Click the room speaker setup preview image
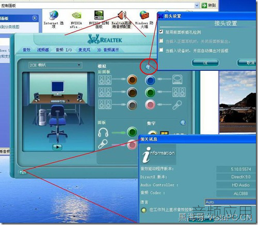 pos(58,112)
